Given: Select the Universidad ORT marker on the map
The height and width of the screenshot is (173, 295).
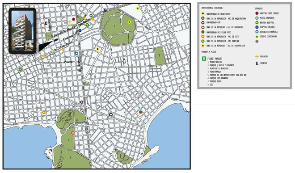Looking at the screenshot, I should (x=111, y=114).
